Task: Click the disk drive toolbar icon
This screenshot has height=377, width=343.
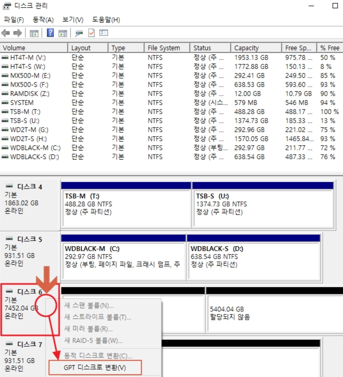Action: tap(79, 33)
